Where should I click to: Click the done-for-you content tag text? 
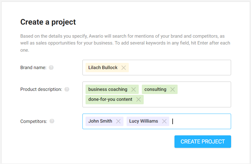(x=110, y=99)
